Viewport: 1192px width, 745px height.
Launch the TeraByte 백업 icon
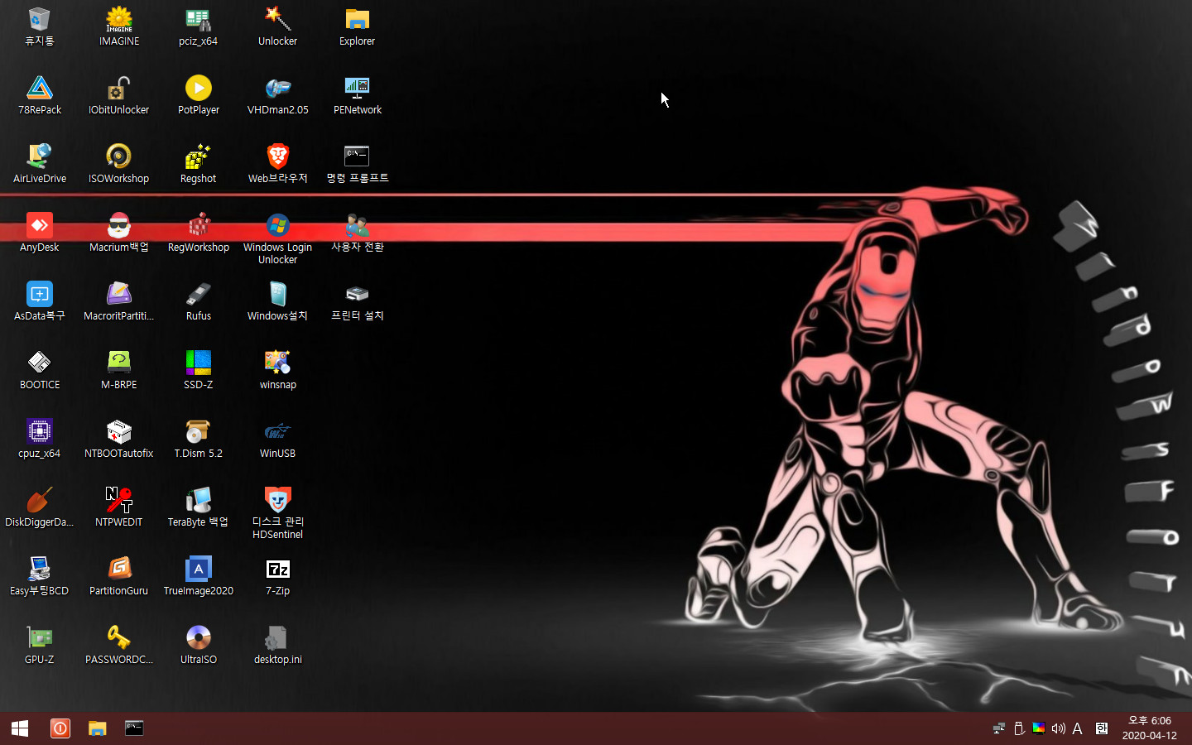199,507
